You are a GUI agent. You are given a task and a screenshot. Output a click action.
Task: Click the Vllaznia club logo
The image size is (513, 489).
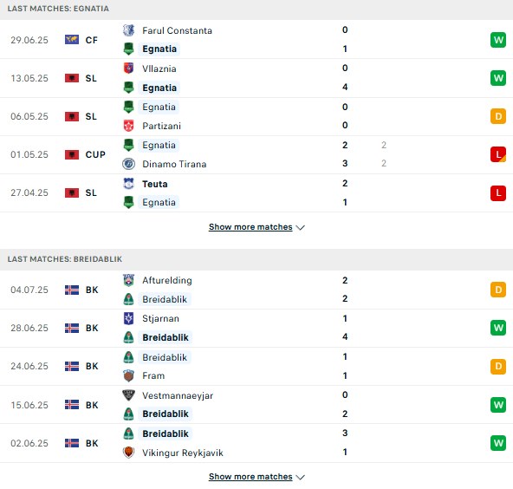(128, 68)
